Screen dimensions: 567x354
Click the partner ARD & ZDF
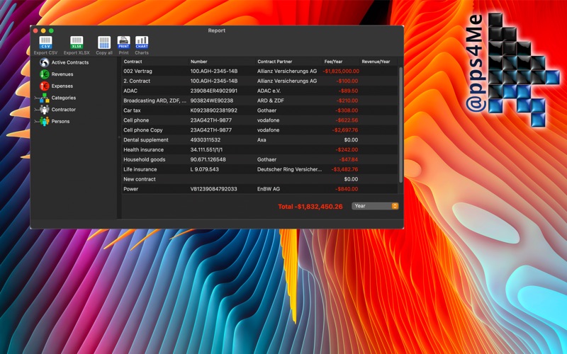tap(271, 101)
